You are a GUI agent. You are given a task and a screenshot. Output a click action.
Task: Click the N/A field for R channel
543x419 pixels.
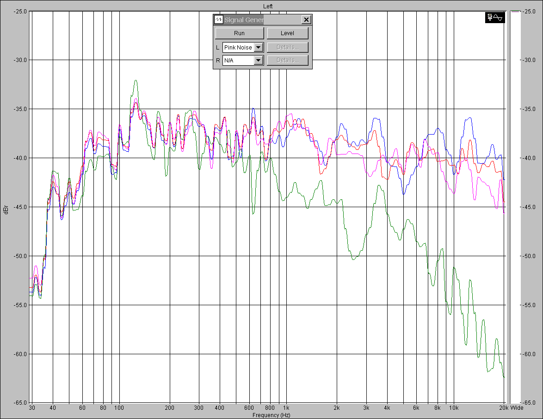click(238, 60)
